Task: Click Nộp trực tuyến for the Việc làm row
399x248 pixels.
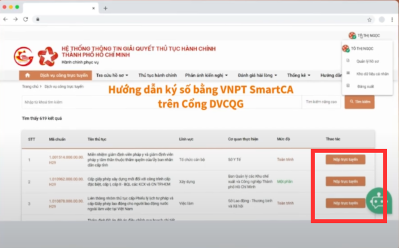Action: pyautogui.click(x=345, y=204)
